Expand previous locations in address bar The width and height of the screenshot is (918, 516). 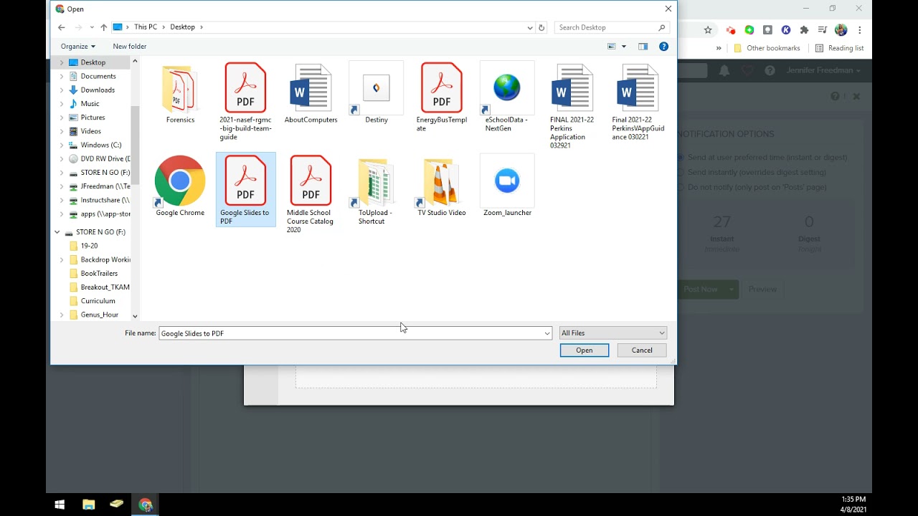pos(530,27)
